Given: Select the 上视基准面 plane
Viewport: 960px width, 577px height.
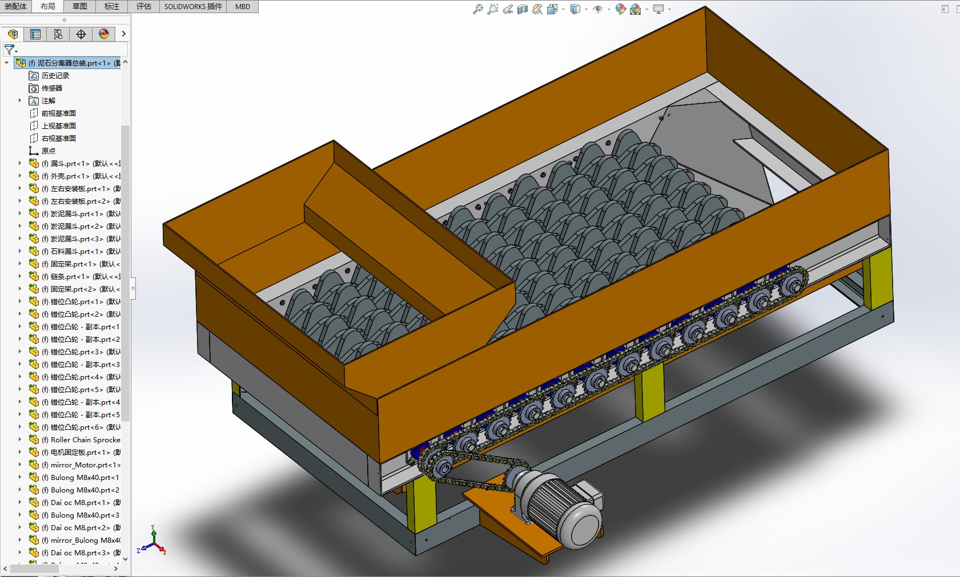Looking at the screenshot, I should point(59,126).
